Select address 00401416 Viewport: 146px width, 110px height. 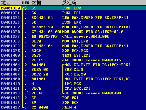click(10, 103)
